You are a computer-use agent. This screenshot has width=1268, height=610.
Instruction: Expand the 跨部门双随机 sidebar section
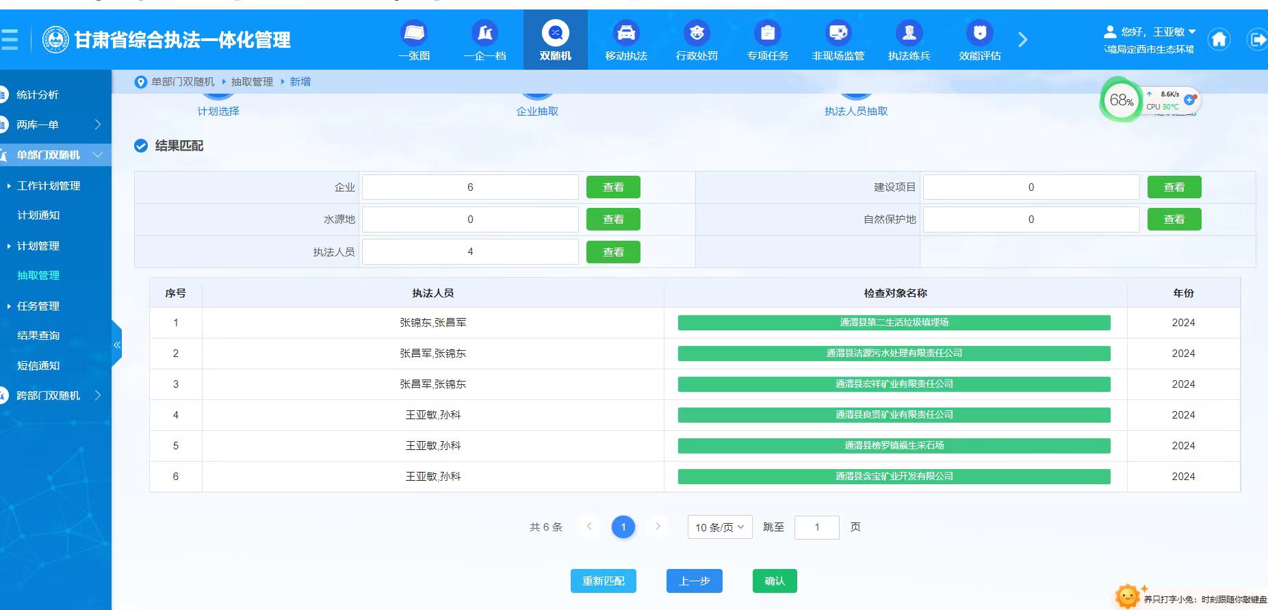coord(55,396)
